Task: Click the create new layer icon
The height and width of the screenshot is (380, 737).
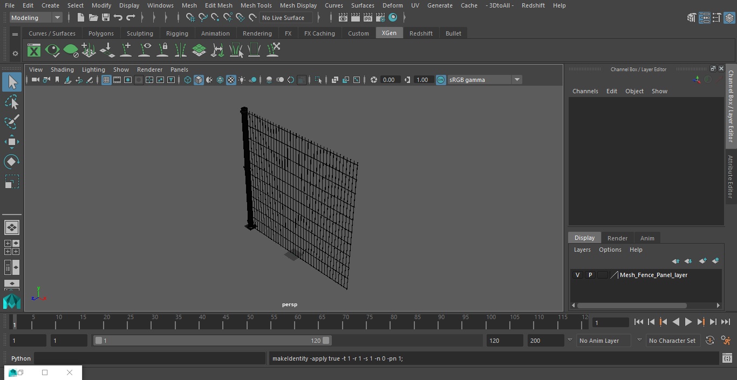Action: pyautogui.click(x=702, y=261)
